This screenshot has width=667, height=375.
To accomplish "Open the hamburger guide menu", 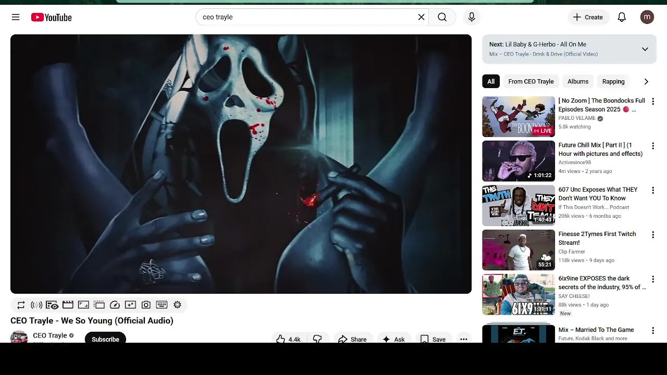I will (x=16, y=17).
